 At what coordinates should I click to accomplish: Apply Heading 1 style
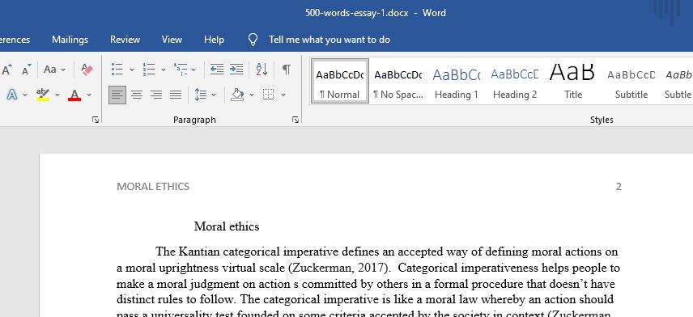tap(457, 81)
